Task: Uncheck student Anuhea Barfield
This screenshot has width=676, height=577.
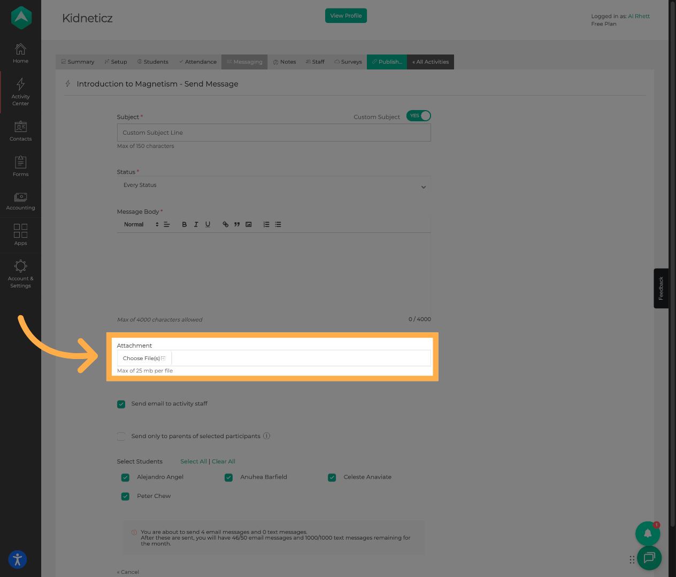Action: pyautogui.click(x=229, y=478)
